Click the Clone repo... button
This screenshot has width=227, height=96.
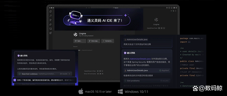point(94,41)
